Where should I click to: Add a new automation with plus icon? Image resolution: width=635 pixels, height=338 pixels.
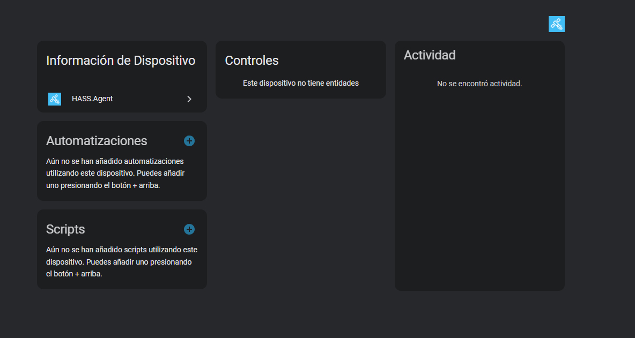189,141
